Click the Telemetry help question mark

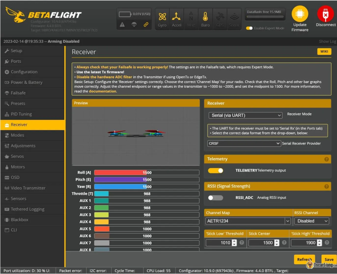point(326,159)
